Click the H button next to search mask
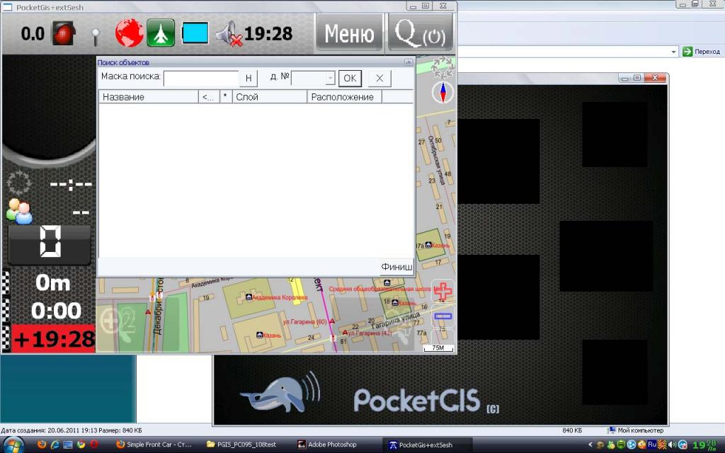Screen dimensions: 725x453 249,78
